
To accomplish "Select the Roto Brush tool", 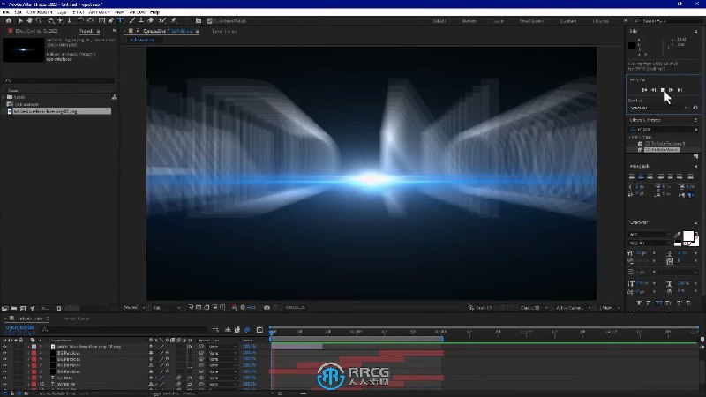I will click(x=162, y=20).
